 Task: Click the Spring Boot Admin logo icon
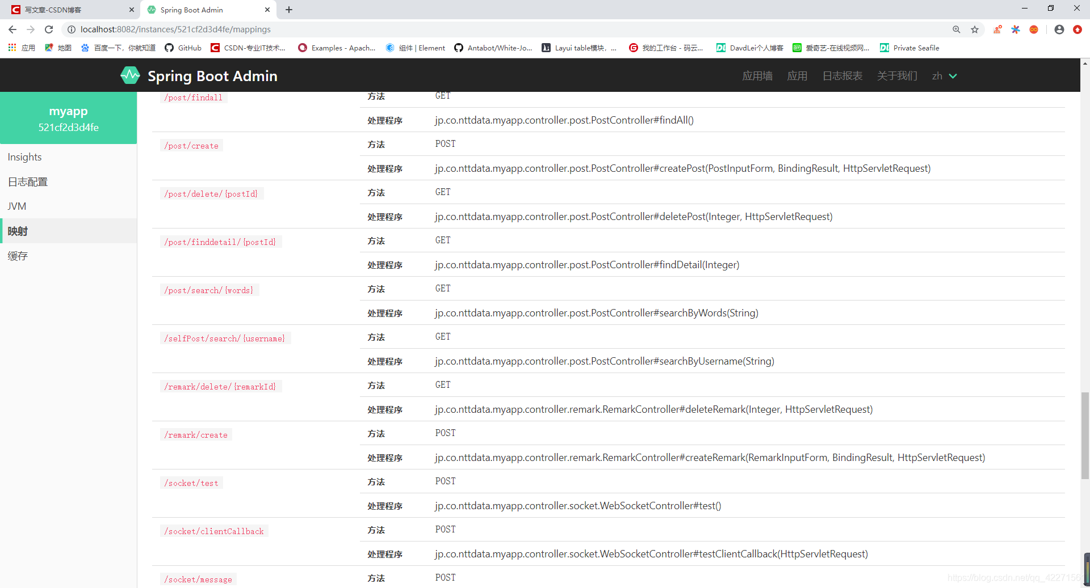click(x=129, y=75)
